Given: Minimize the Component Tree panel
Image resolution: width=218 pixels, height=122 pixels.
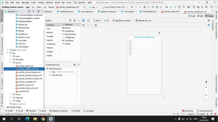Looking at the screenshot, I should [79, 65].
